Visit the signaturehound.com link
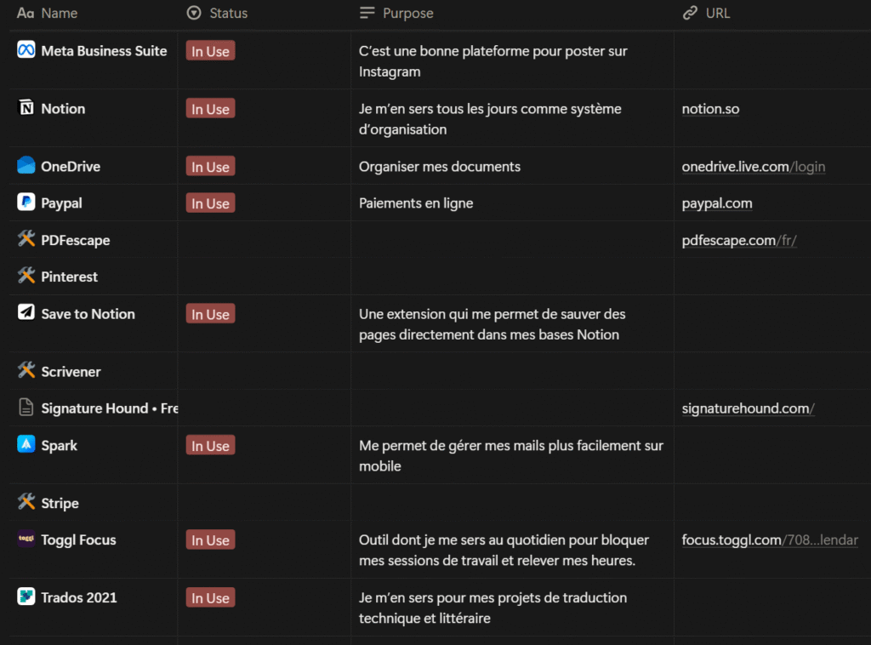Viewport: 871px width, 645px height. tap(747, 408)
